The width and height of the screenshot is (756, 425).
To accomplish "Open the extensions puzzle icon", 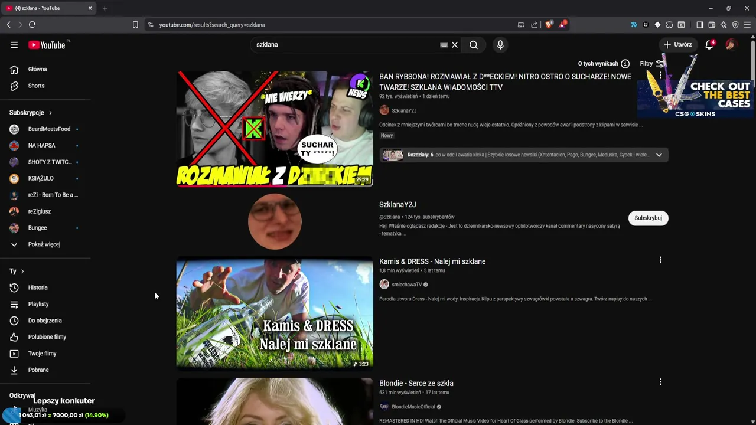I will (669, 25).
